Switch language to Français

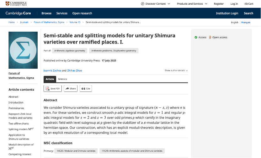(x=246, y=23)
